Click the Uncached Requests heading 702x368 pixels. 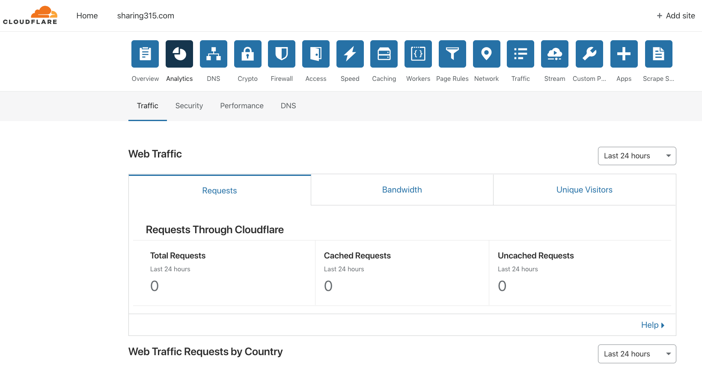click(x=536, y=255)
